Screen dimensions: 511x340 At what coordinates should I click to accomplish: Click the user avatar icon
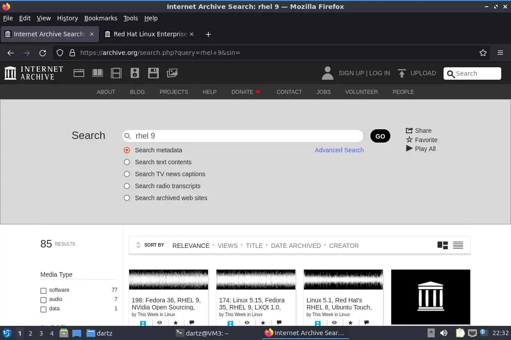tap(327, 73)
